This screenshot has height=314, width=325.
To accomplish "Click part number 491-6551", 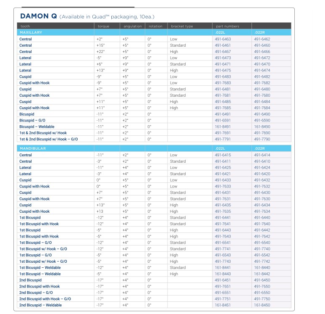I will pos(223,293).
